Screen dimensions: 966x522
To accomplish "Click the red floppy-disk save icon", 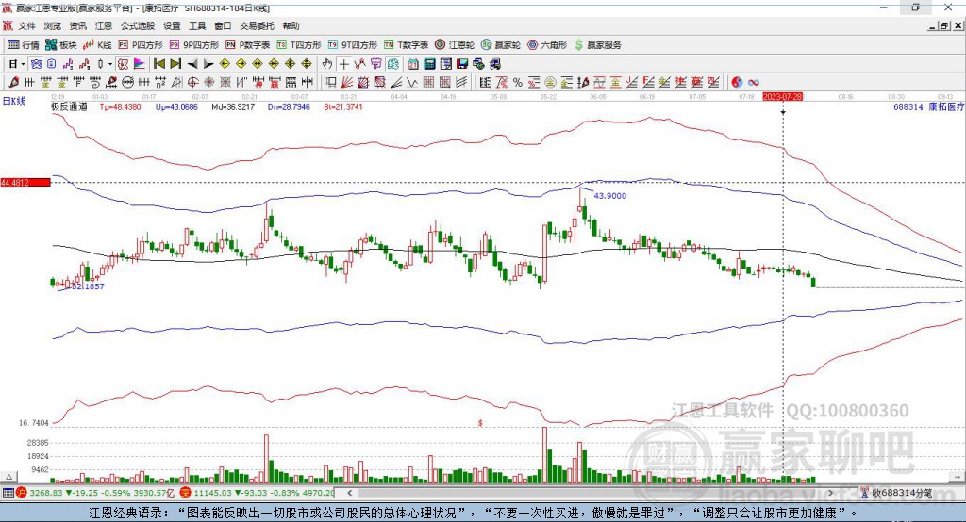I will (462, 64).
